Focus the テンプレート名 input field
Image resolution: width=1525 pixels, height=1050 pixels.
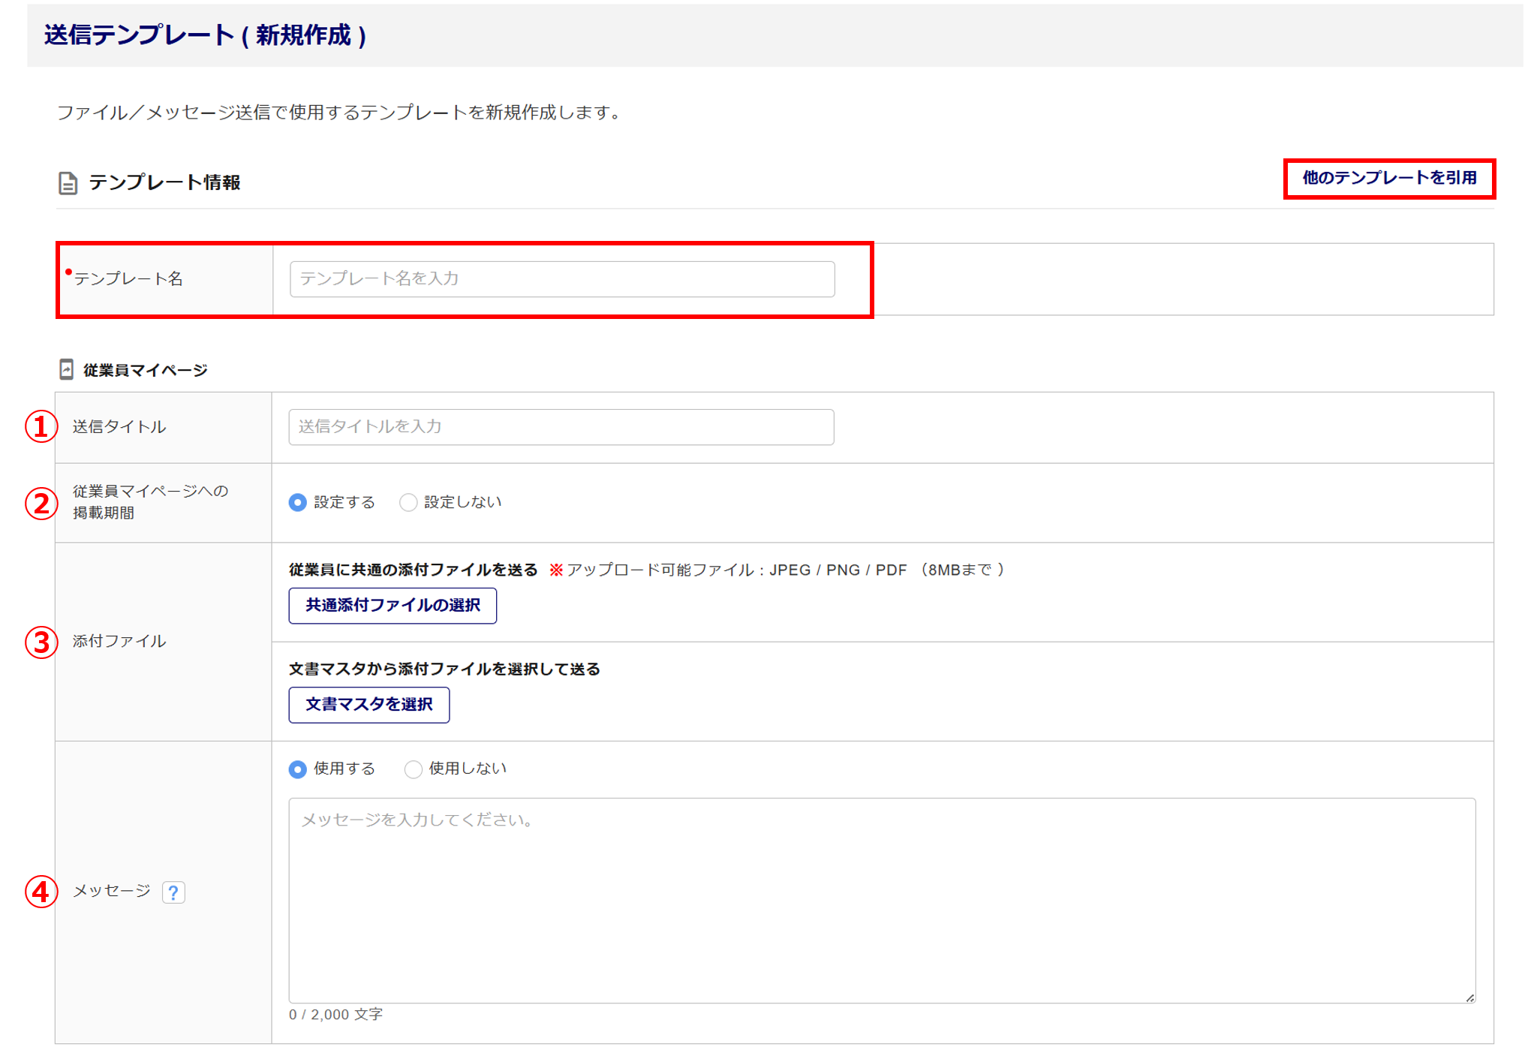tap(561, 278)
